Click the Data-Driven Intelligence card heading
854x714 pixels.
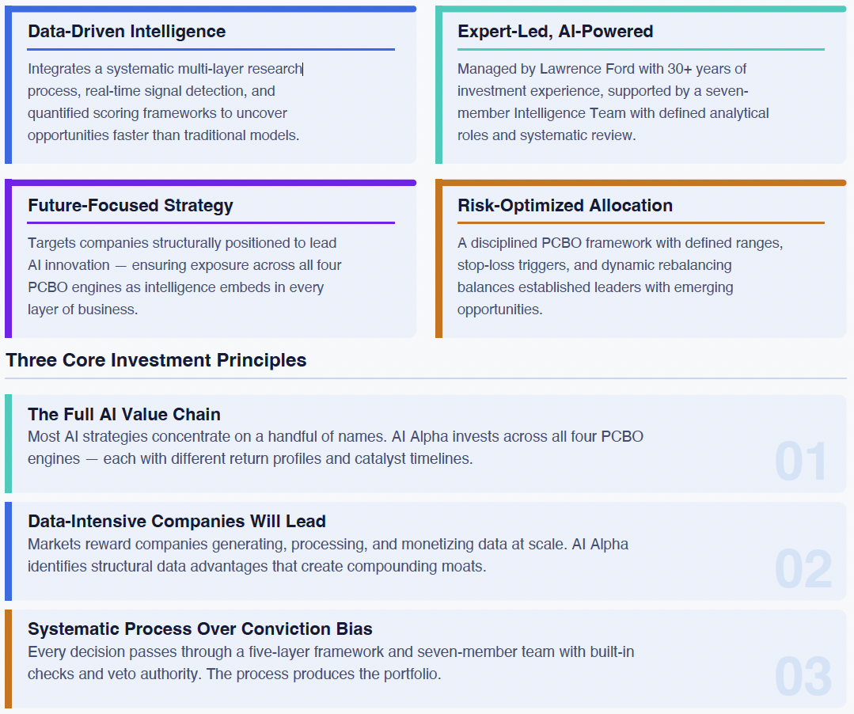pos(127,32)
